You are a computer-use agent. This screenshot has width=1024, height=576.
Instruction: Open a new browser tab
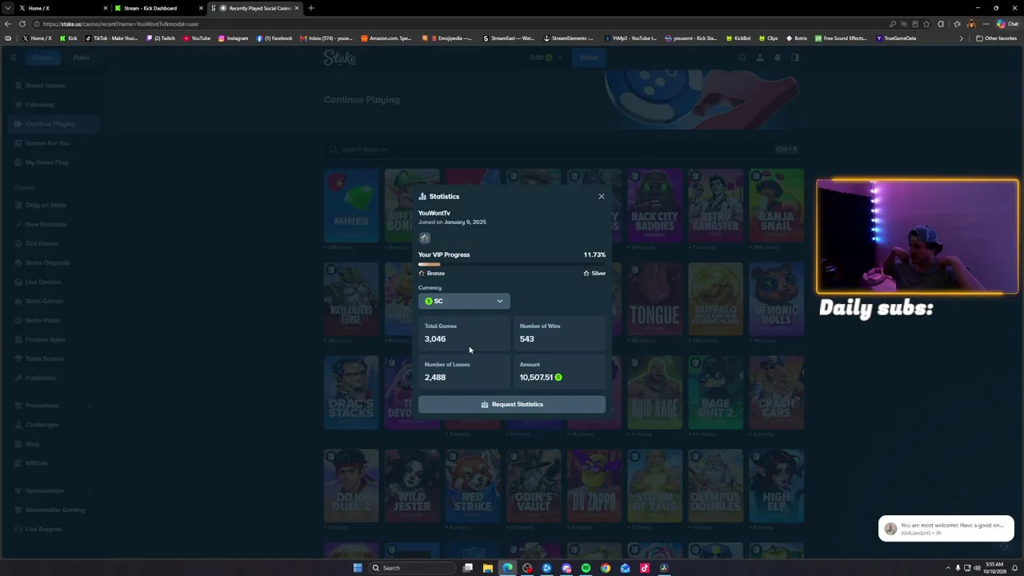[x=311, y=8]
